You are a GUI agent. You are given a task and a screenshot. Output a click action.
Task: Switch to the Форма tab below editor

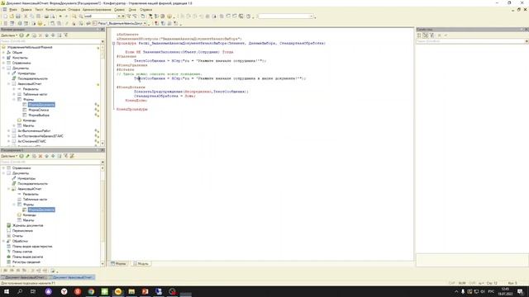pyautogui.click(x=118, y=264)
